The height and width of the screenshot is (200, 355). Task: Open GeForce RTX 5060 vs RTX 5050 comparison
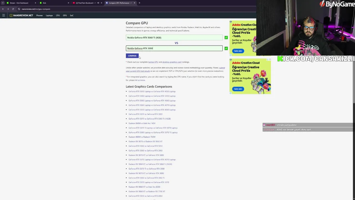point(145,146)
